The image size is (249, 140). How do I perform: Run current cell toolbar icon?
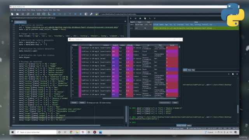tap(39, 14)
